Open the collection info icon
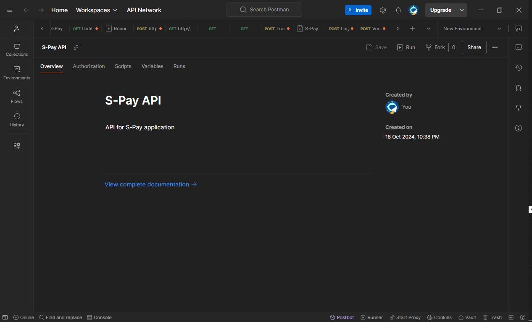 click(x=519, y=128)
